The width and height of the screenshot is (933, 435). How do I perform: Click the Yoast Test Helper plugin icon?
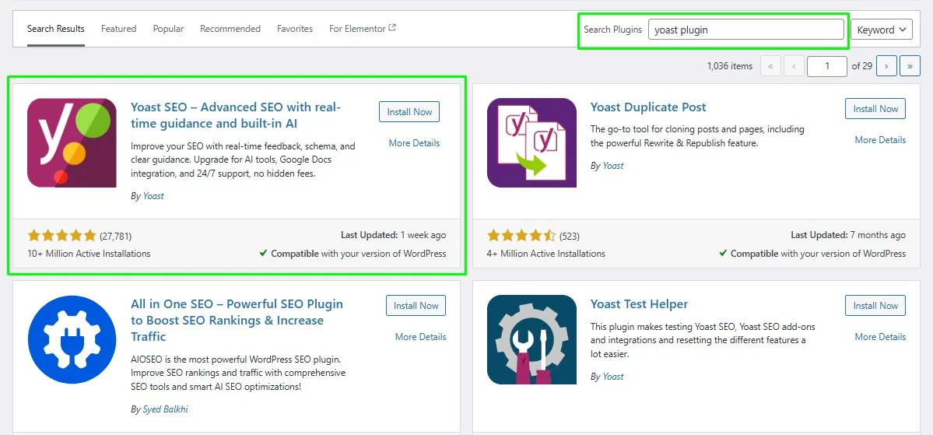point(531,340)
